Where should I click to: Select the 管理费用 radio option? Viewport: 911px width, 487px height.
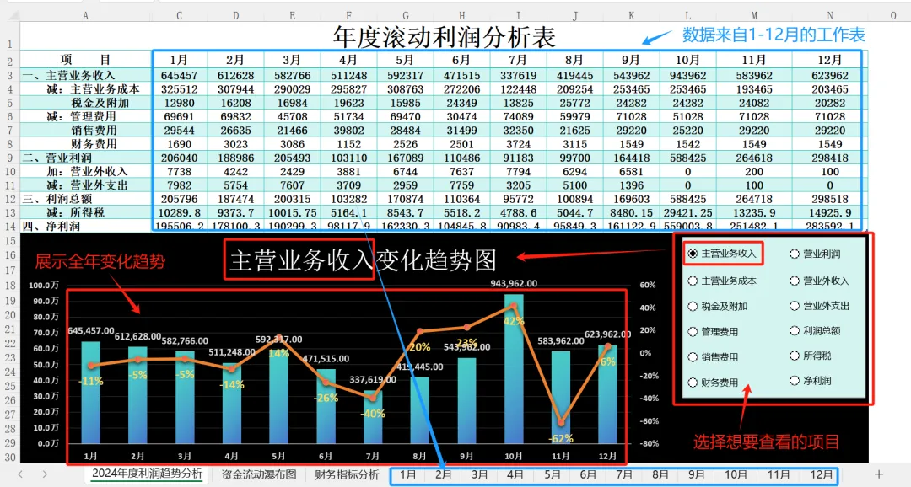693,332
